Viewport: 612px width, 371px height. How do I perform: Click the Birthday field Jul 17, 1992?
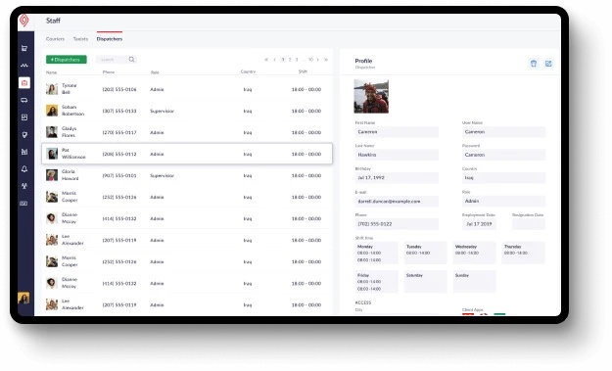(397, 178)
